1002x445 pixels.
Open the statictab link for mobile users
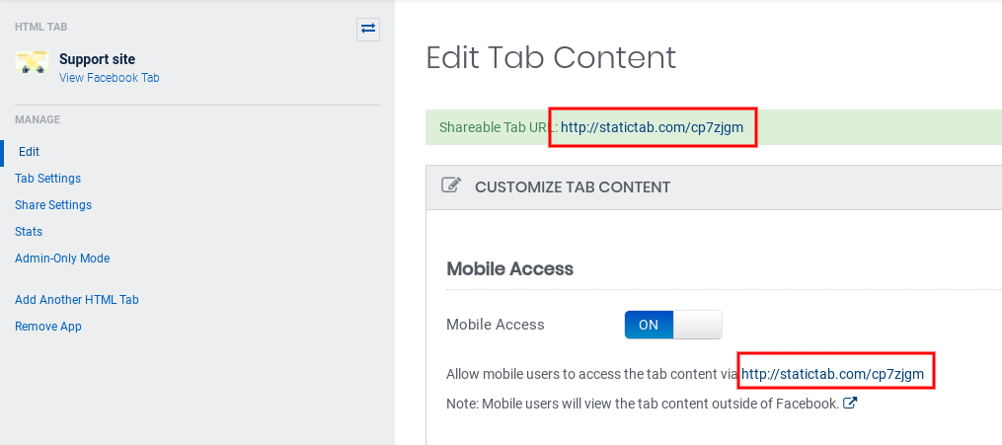(832, 374)
